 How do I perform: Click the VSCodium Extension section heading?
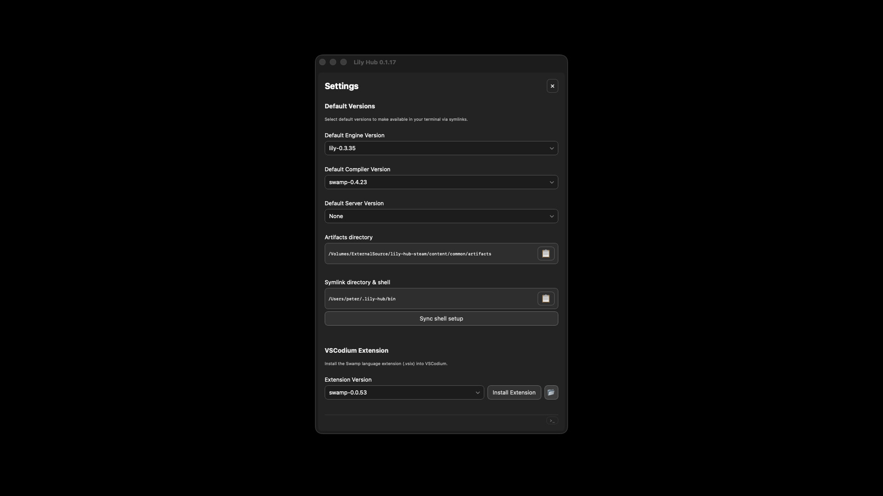pos(356,350)
